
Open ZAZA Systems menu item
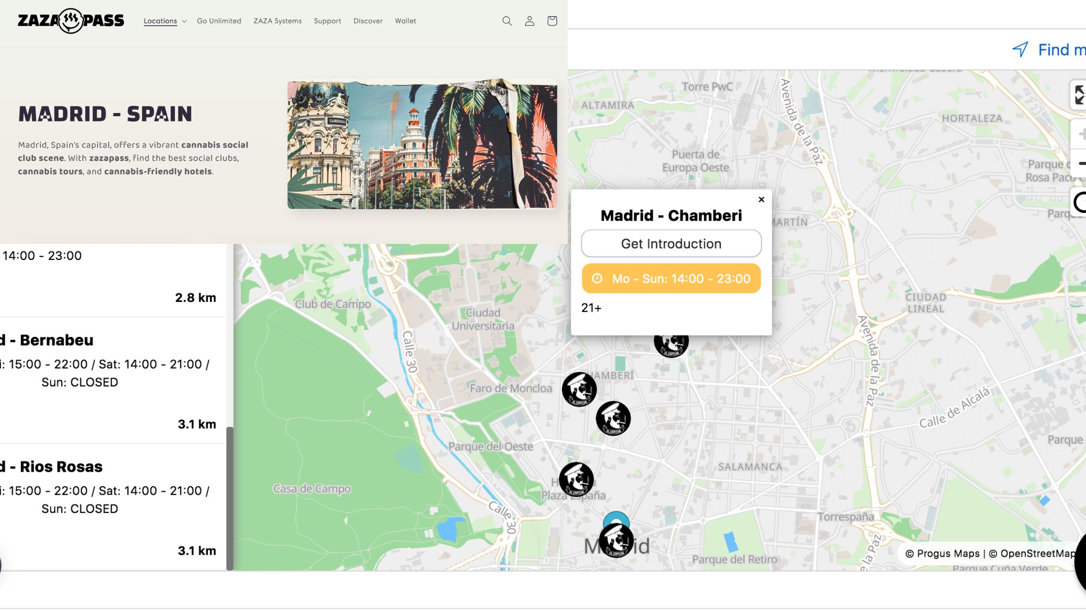(277, 21)
